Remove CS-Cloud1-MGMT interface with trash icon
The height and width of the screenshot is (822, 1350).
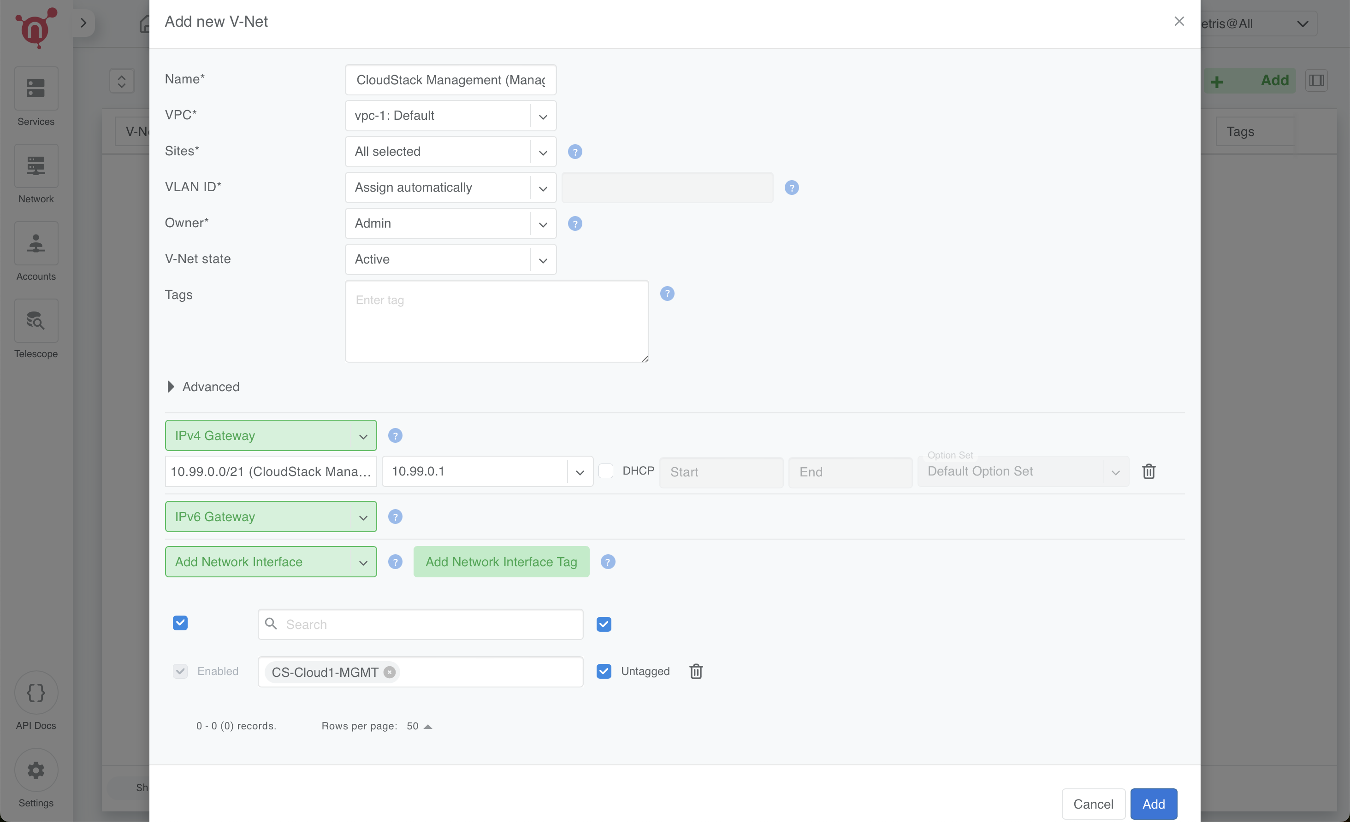696,671
